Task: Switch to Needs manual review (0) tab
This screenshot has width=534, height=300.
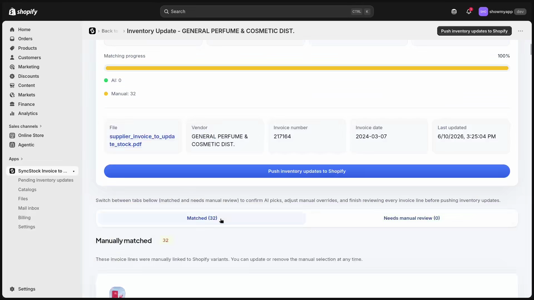Action: (x=412, y=218)
